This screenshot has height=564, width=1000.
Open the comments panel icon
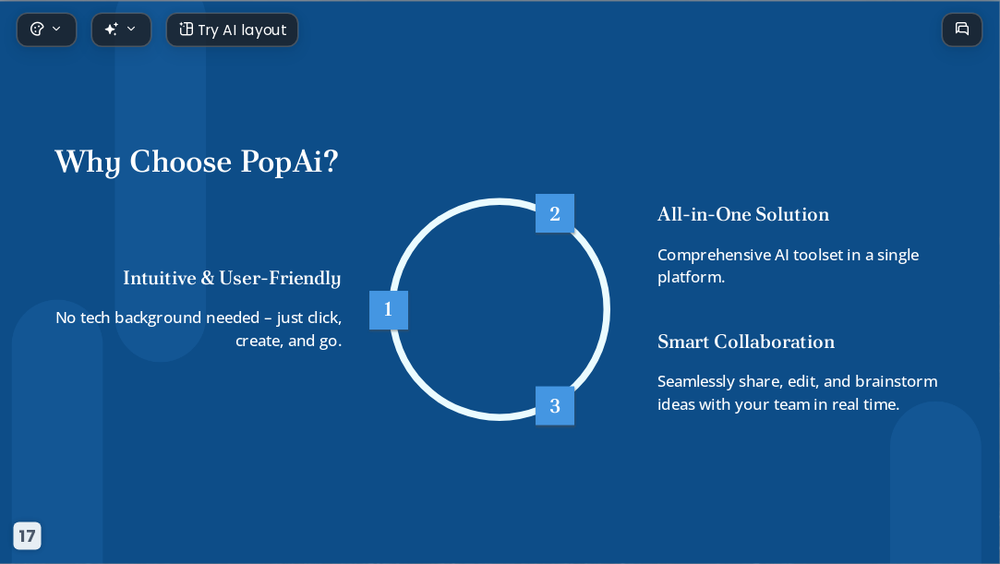[962, 30]
